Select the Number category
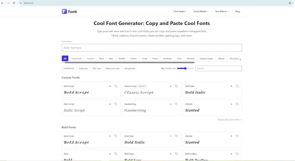Image resolution: width=295 pixels, height=161 pixels. pyautogui.click(x=191, y=59)
